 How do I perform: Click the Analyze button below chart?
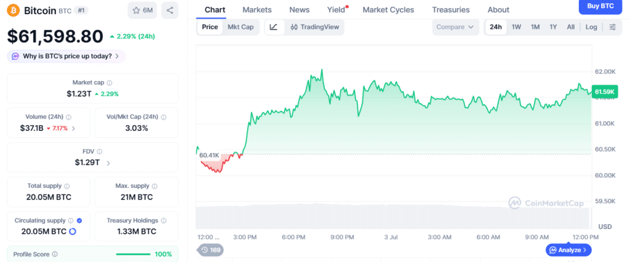(x=568, y=250)
